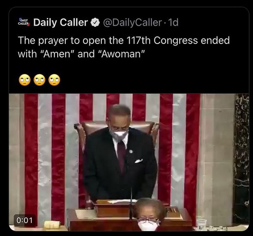
Task: Click the first eye-roll emoji
Action: pyautogui.click(x=25, y=80)
